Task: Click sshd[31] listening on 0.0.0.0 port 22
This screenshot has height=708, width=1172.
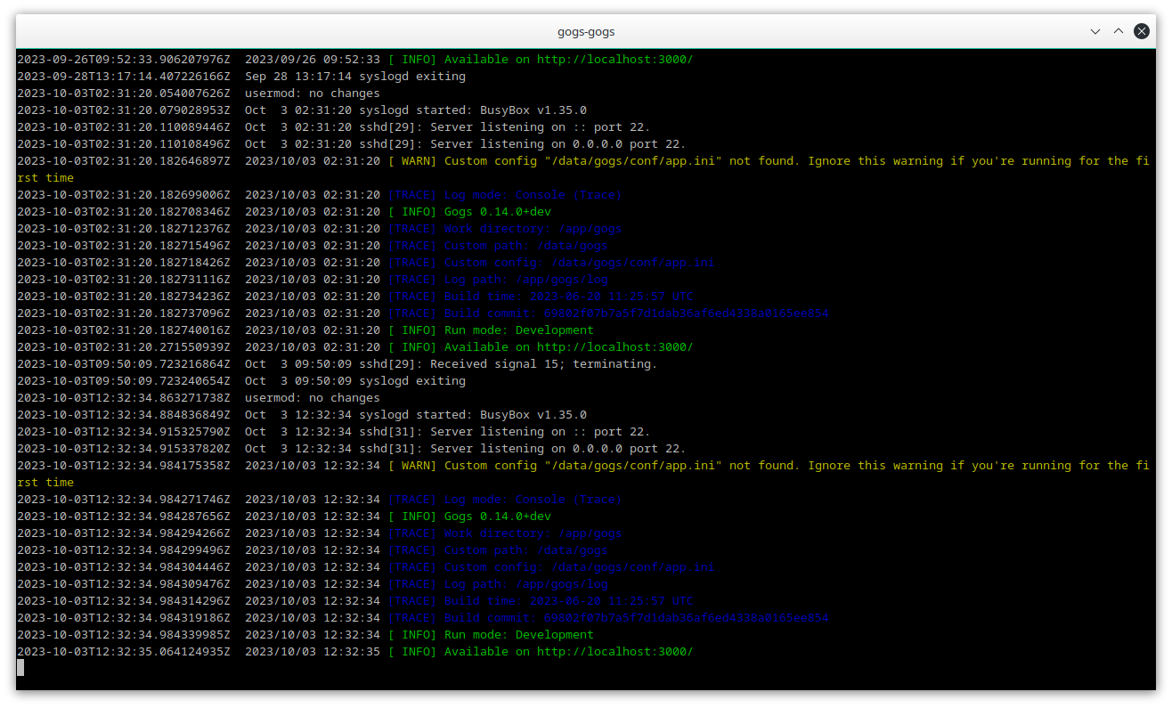Action: point(352,449)
